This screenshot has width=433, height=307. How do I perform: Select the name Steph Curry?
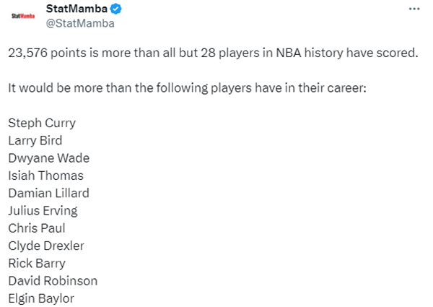[x=41, y=123]
